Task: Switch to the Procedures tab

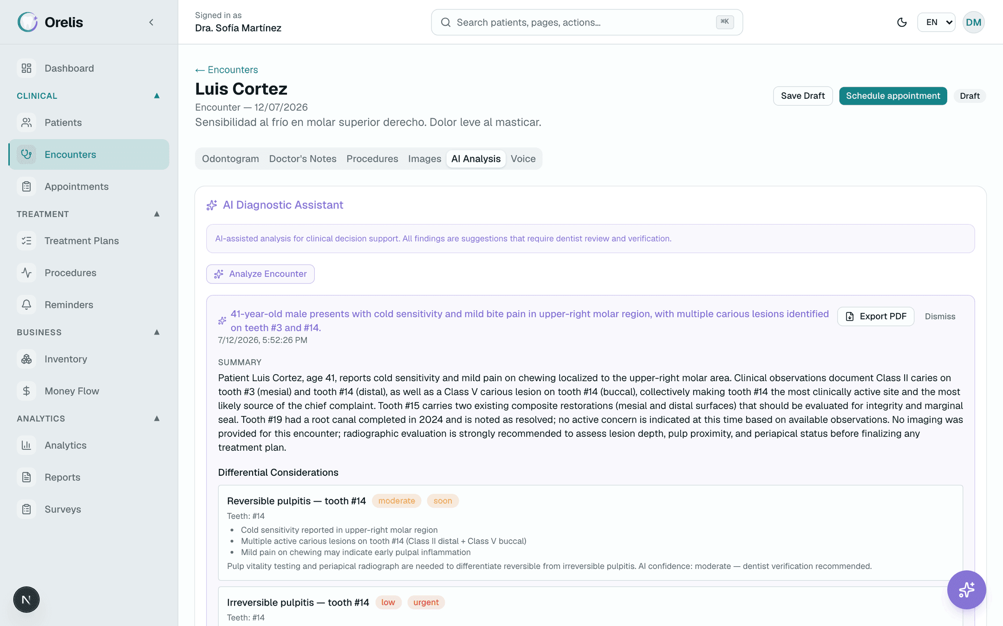Action: 372,159
